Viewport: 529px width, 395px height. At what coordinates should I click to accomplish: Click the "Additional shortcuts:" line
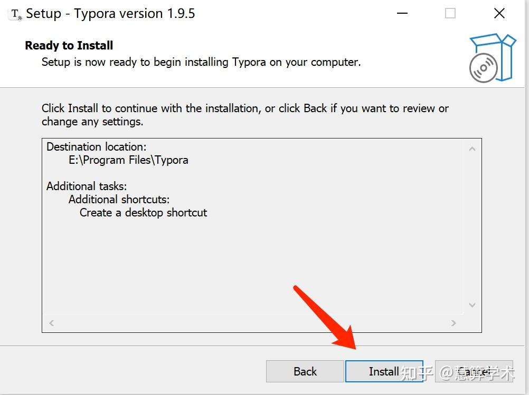119,199
